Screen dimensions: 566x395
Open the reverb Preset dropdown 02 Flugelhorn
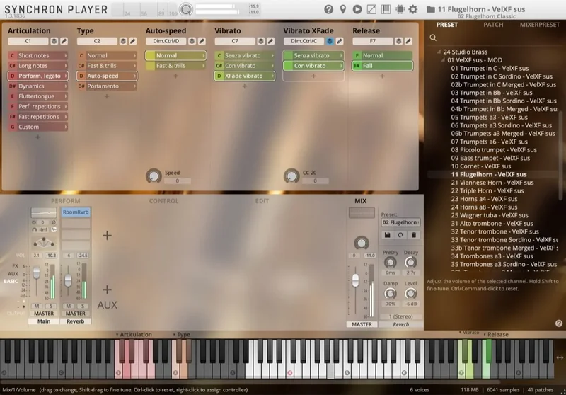pos(400,222)
